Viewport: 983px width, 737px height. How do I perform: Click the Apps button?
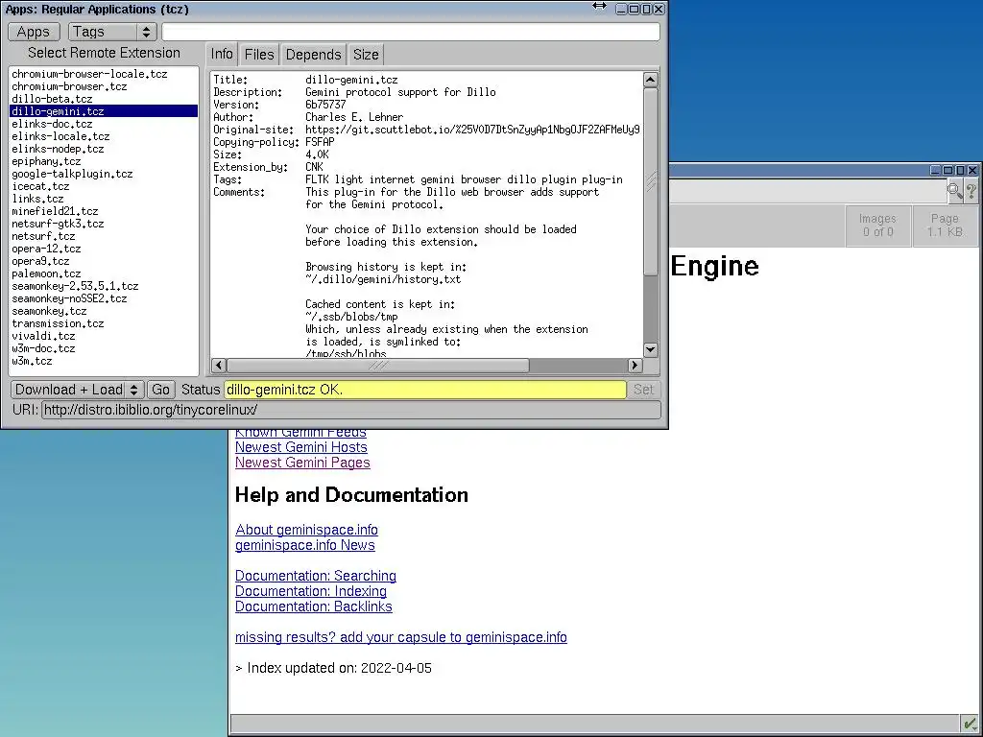click(34, 32)
